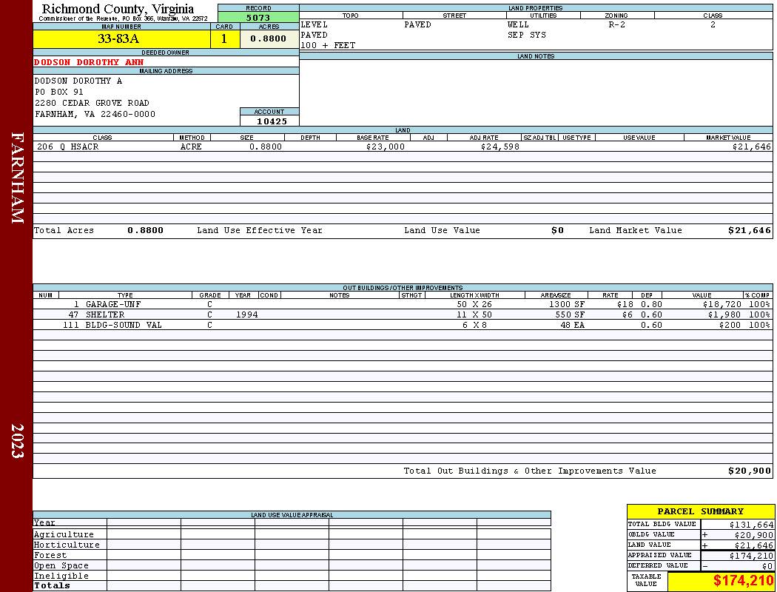This screenshot has width=777, height=592.
Task: Select the map number 33-83A
Action: pyautogui.click(x=118, y=38)
